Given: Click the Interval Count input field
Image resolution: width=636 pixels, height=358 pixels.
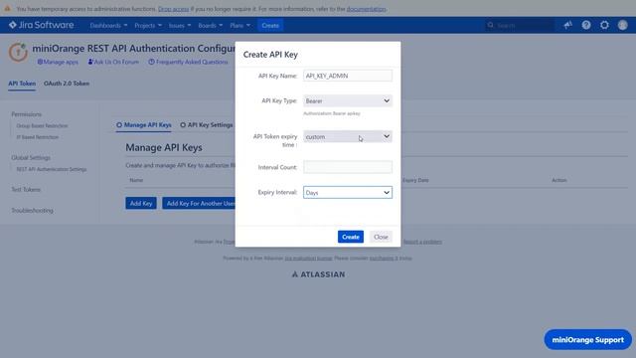Looking at the screenshot, I should pyautogui.click(x=348, y=167).
